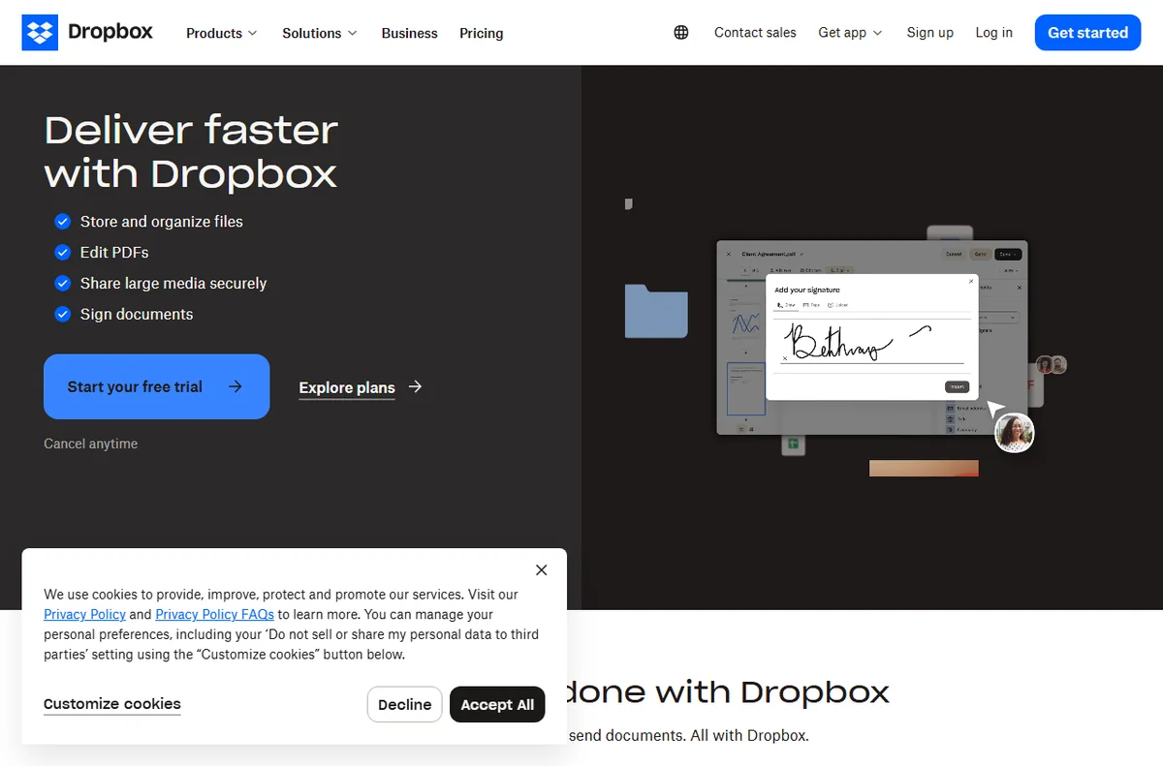Open the Explore plans link

click(347, 387)
